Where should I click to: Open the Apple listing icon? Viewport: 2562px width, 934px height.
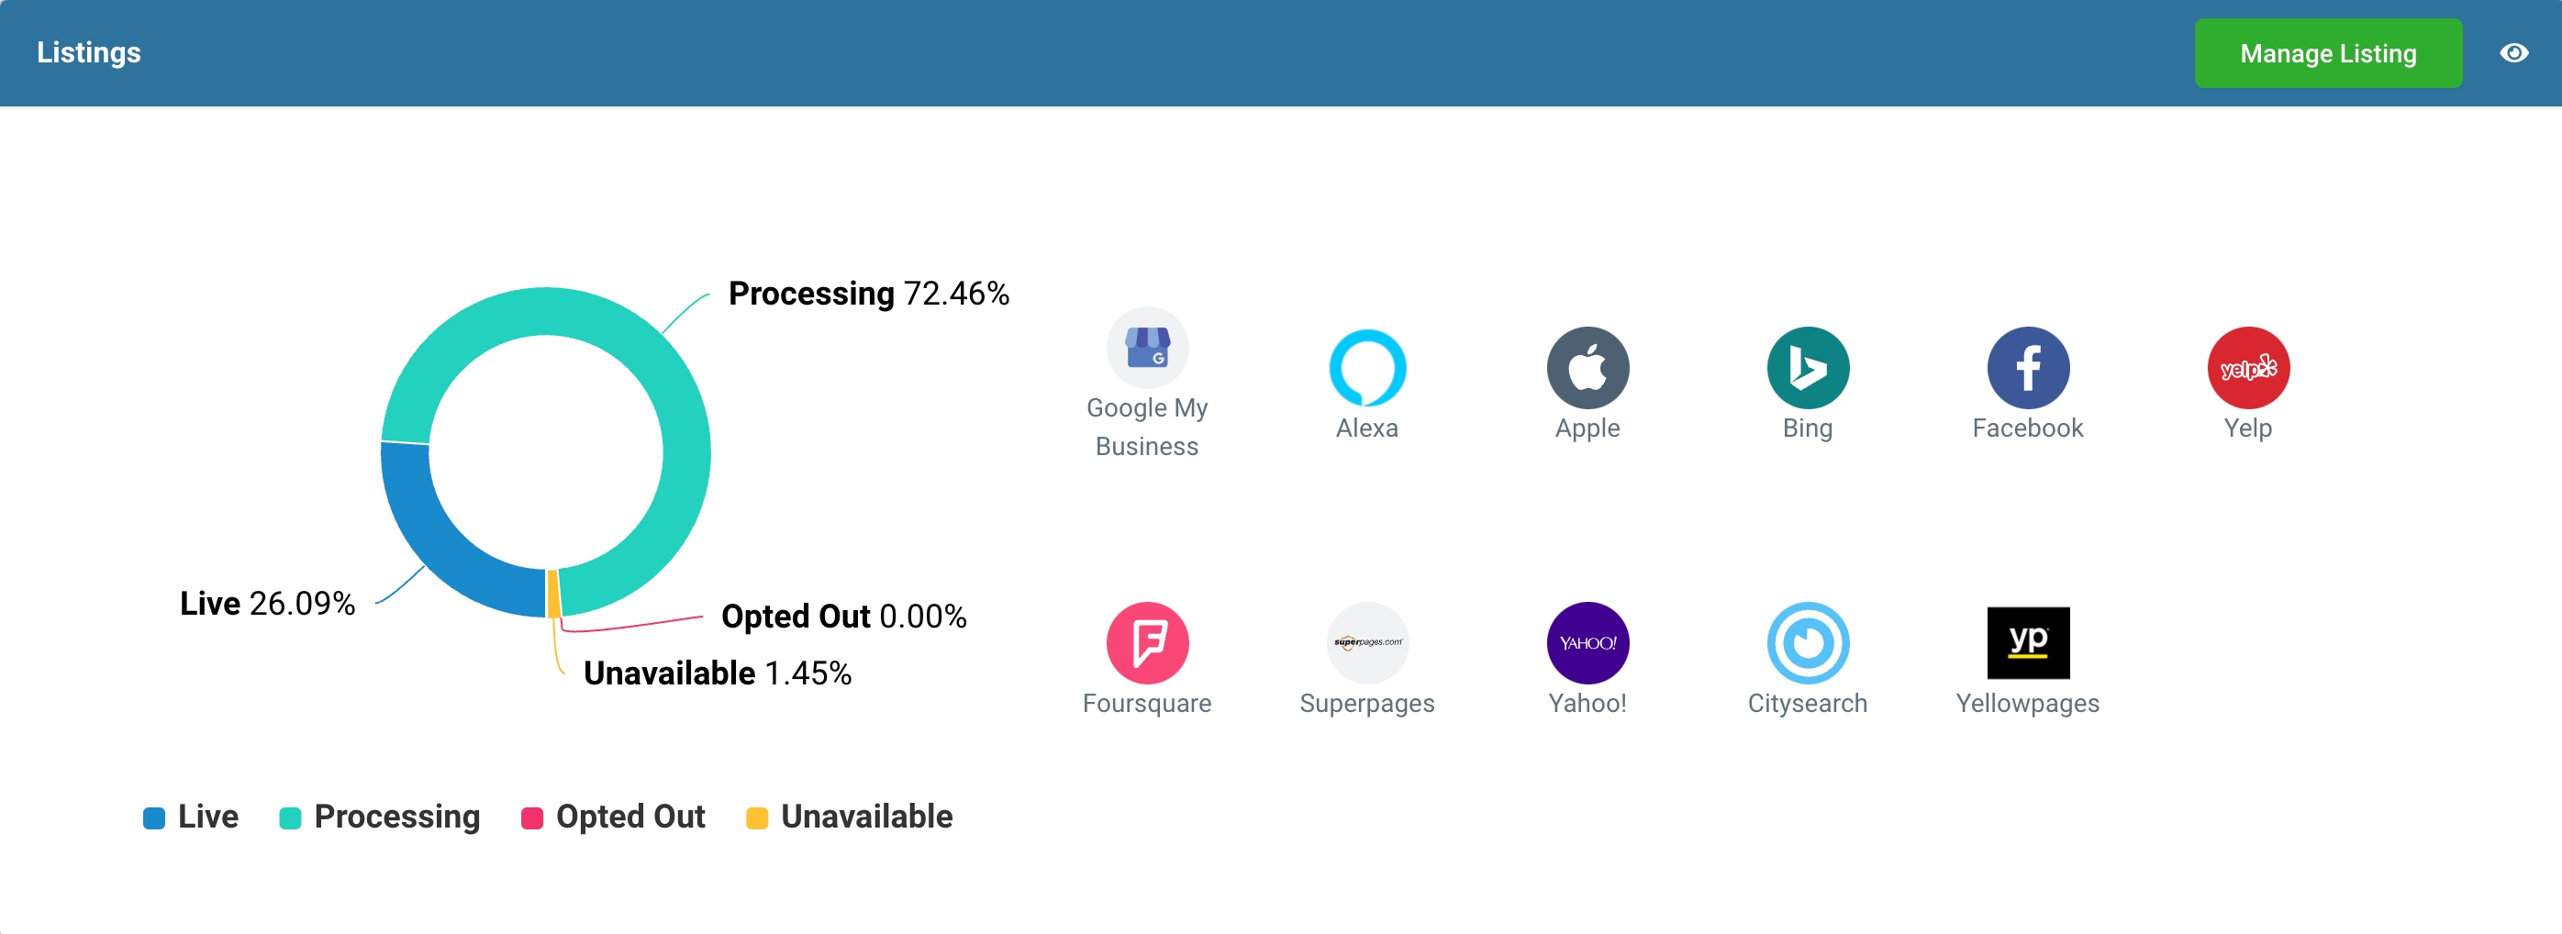1587,368
